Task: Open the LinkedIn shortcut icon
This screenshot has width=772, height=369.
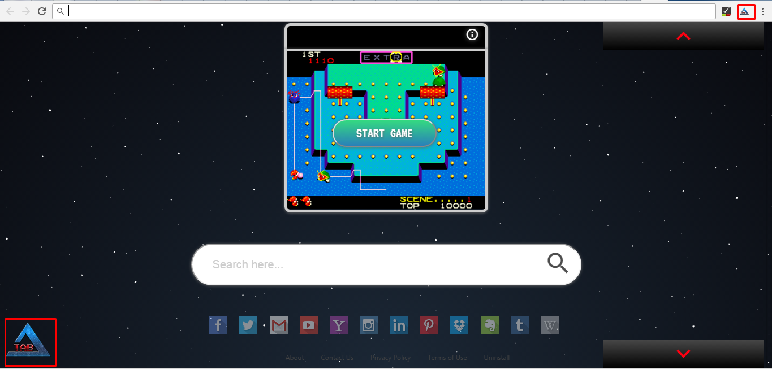Action: [399, 325]
